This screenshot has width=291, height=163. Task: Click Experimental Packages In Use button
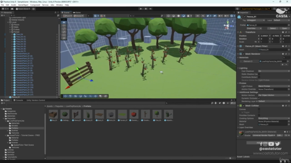(x=256, y=9)
